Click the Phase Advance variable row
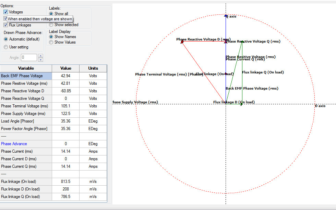 (26, 144)
